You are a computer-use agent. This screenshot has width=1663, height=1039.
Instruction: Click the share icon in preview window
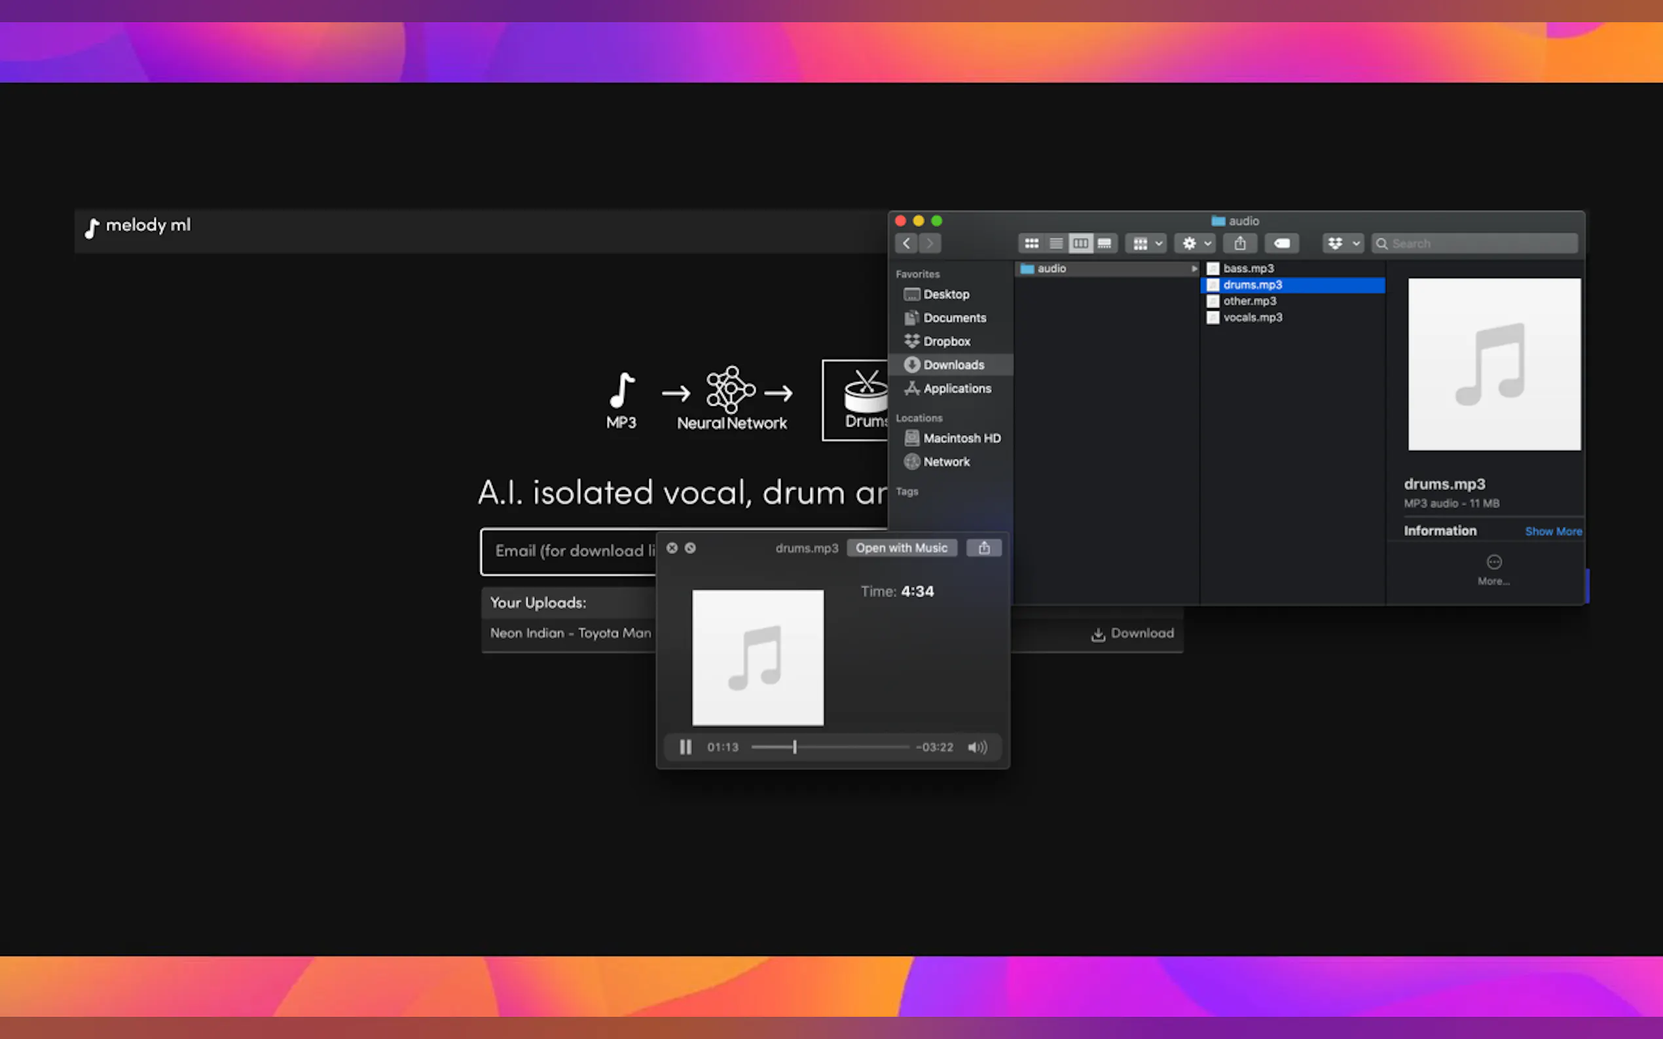pyautogui.click(x=984, y=548)
